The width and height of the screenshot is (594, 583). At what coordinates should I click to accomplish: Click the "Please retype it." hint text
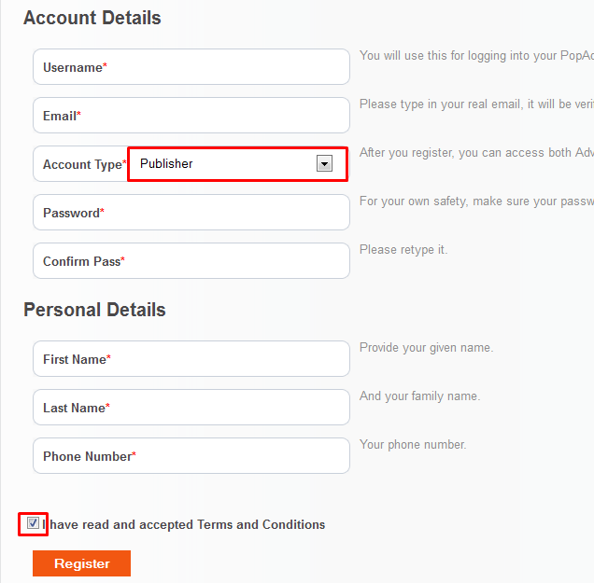tap(403, 250)
